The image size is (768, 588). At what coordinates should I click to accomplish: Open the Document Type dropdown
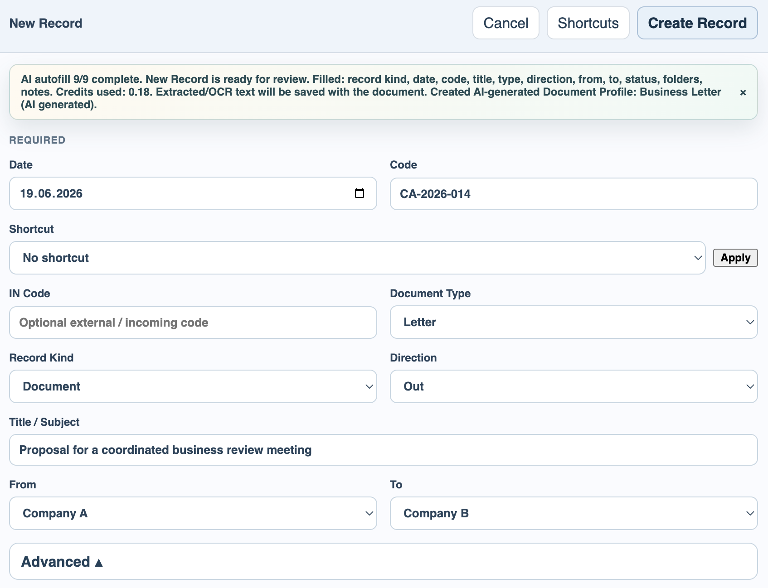[574, 322]
